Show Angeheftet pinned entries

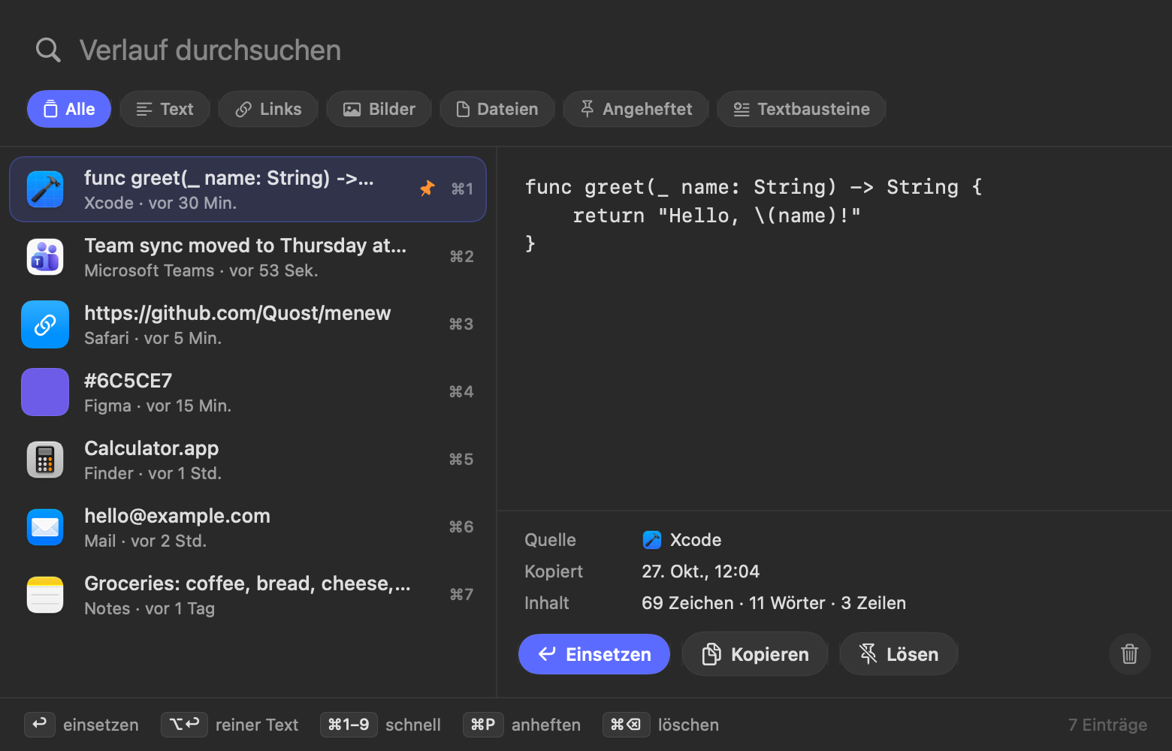pyautogui.click(x=636, y=109)
